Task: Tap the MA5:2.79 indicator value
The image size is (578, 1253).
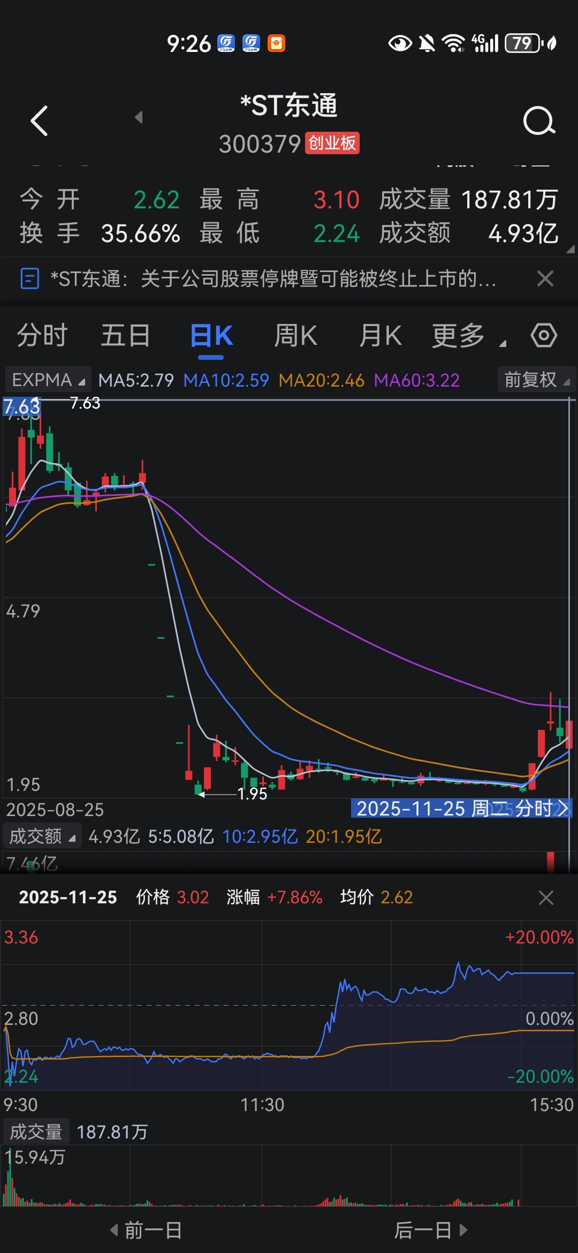Action: (x=136, y=380)
